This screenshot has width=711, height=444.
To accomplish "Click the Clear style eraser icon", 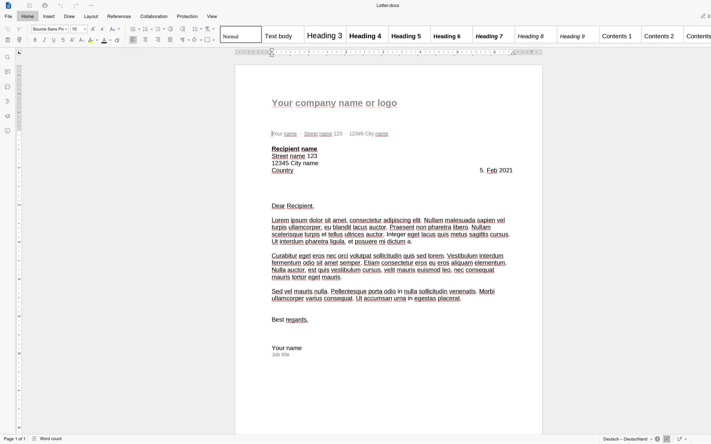I will pos(117,40).
